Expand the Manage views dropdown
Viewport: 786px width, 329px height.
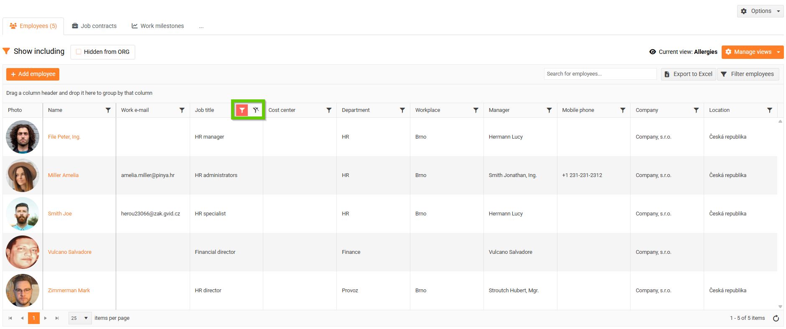pyautogui.click(x=778, y=52)
